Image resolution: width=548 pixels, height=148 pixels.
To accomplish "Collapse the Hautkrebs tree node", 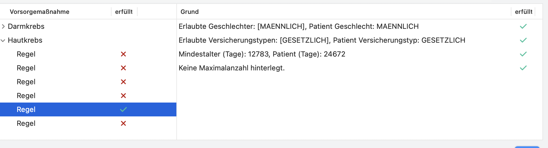I will click(3, 40).
